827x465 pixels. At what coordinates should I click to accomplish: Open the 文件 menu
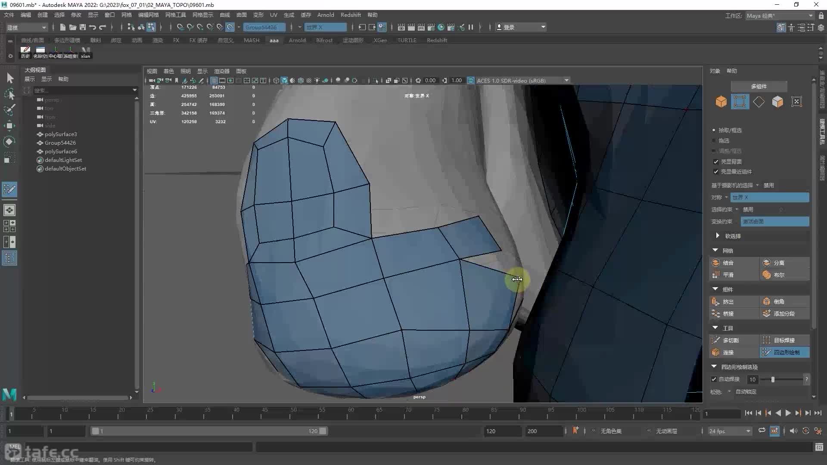9,15
